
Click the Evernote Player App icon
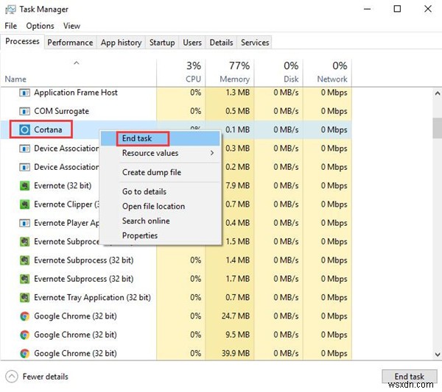(x=24, y=223)
